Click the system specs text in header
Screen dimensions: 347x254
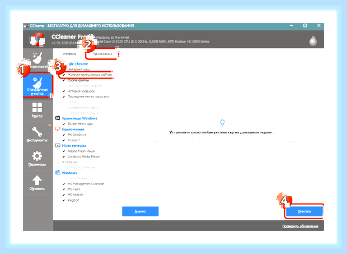[153, 39]
